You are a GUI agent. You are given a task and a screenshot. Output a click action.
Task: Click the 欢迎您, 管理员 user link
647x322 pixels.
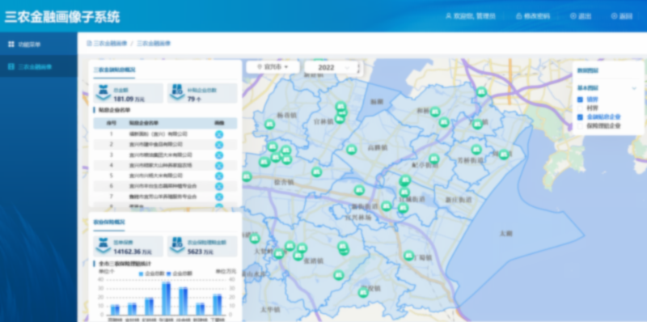tap(471, 16)
